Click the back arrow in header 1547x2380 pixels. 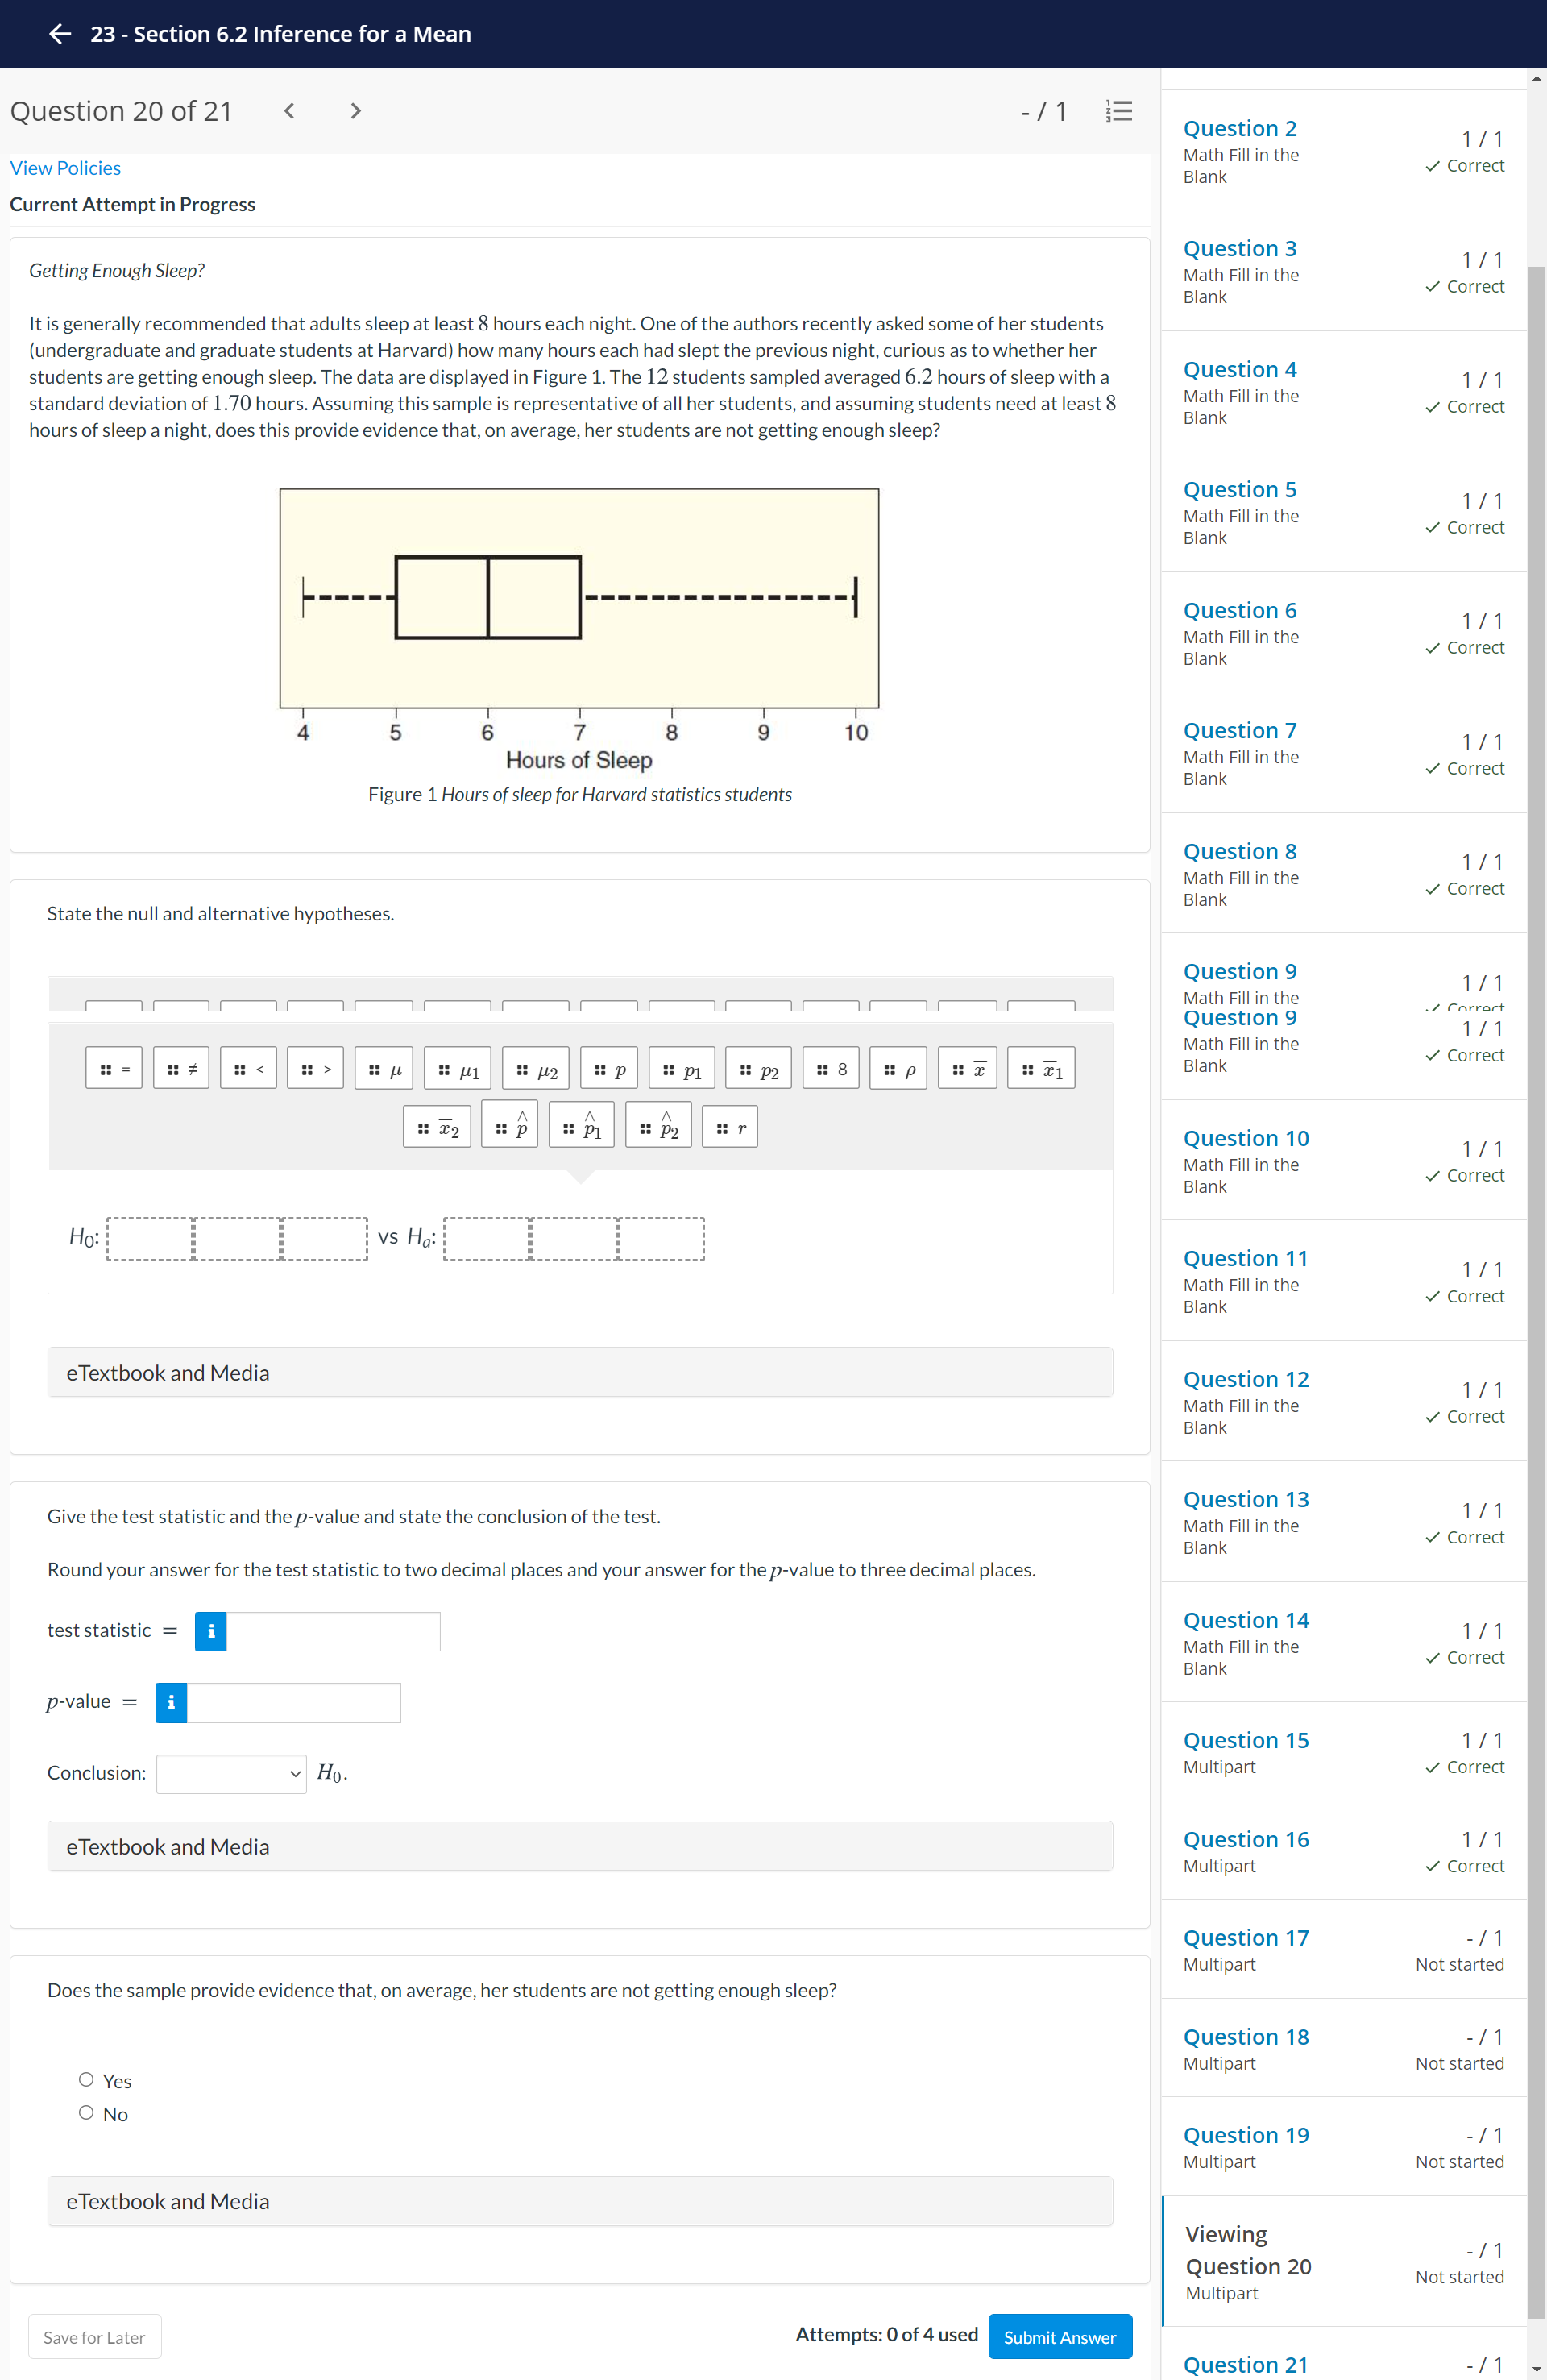[60, 34]
